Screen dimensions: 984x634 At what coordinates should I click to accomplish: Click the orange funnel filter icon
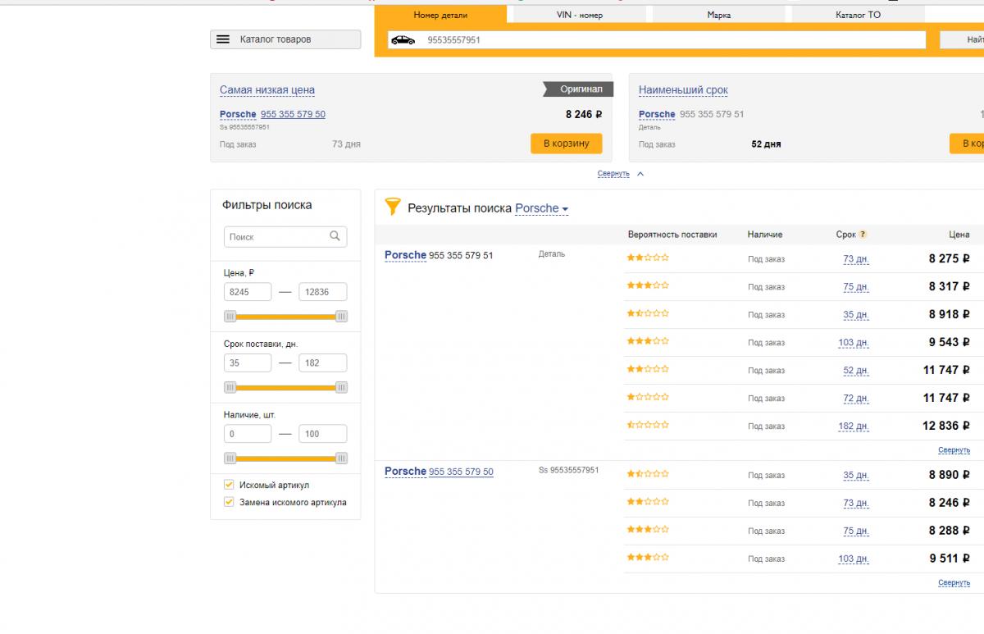click(393, 207)
